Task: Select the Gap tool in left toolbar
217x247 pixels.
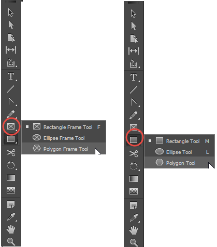Action: coord(11,50)
